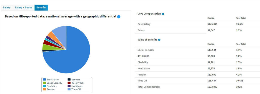Open the Core Compensation info icon
The height and width of the screenshot is (94, 260).
(x=163, y=14)
